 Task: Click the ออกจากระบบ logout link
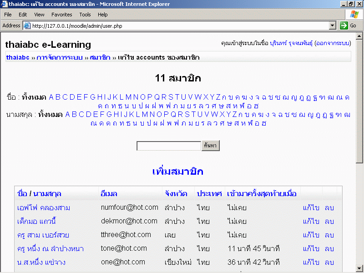(x=332, y=44)
